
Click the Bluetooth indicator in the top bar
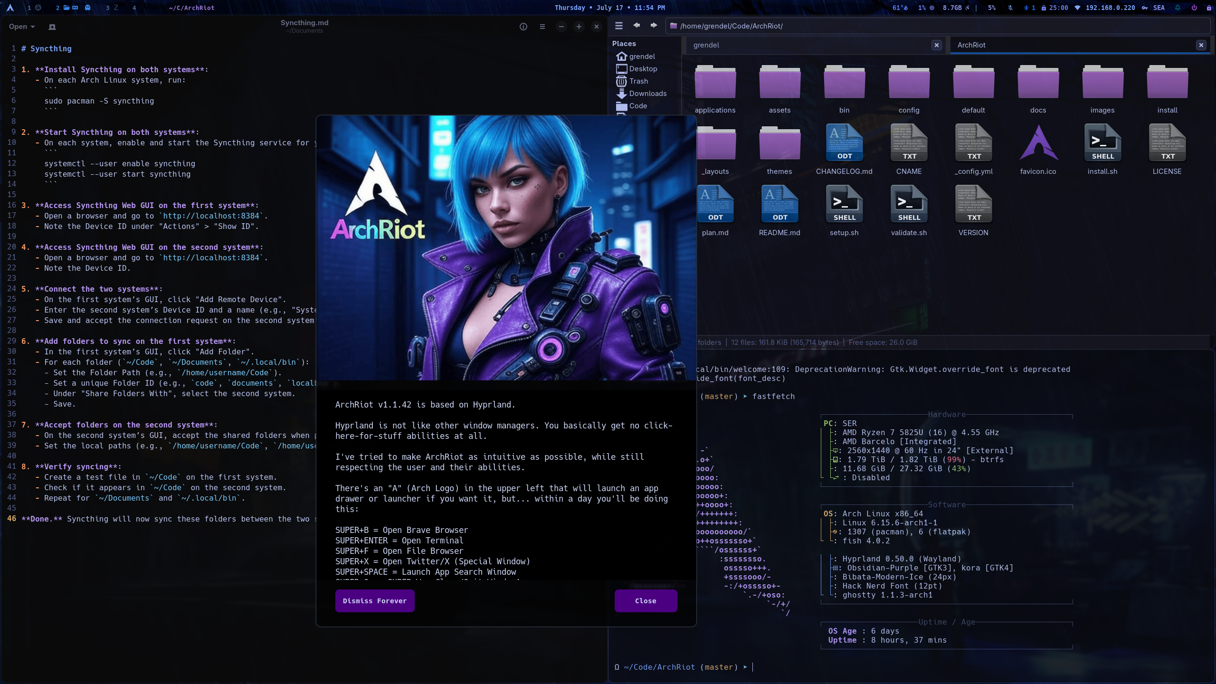pos(1029,8)
